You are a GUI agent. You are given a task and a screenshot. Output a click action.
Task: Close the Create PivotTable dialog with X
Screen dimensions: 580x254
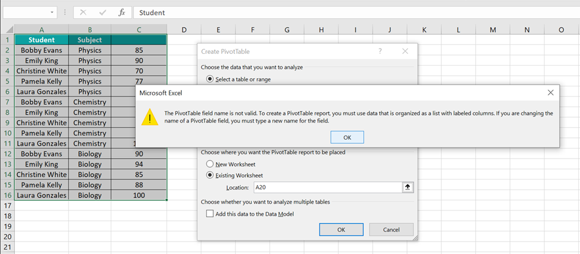(x=405, y=52)
